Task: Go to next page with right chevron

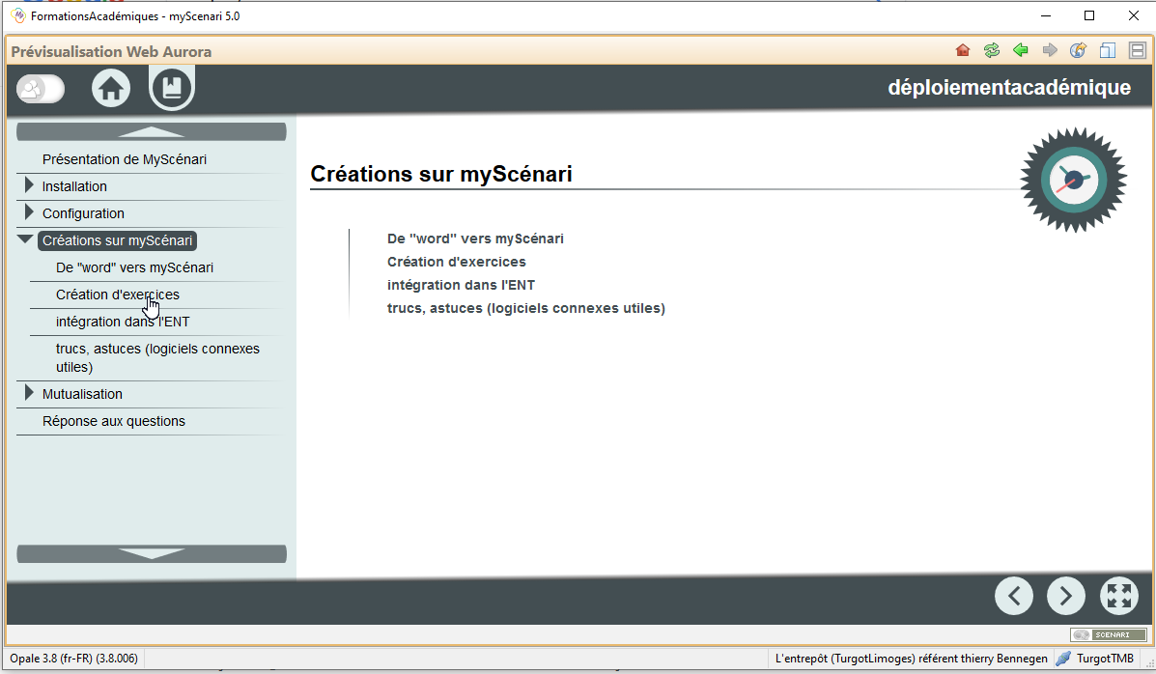Action: 1066,596
